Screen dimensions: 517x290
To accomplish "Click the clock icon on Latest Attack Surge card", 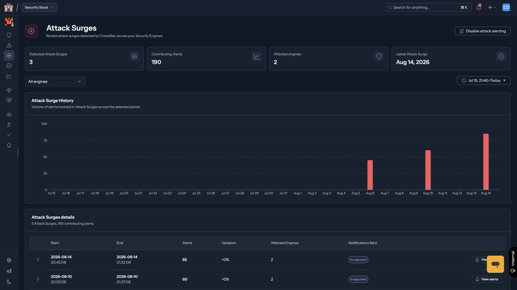I will [501, 56].
